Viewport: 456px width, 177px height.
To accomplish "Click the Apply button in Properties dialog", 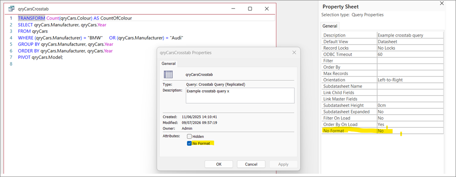I will (x=283, y=164).
